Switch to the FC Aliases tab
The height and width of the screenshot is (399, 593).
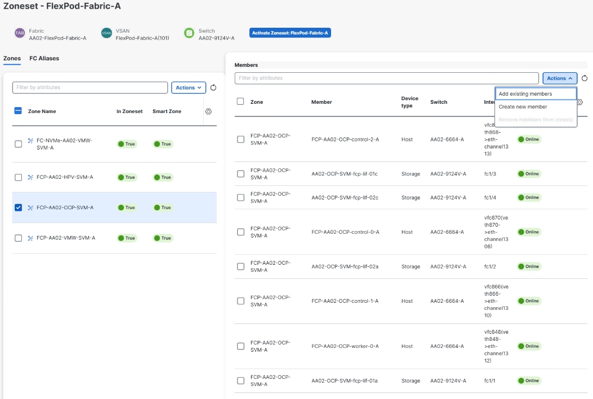pos(44,58)
